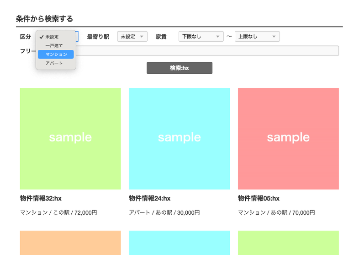Click the green property thumbnail in second row

click(x=288, y=243)
